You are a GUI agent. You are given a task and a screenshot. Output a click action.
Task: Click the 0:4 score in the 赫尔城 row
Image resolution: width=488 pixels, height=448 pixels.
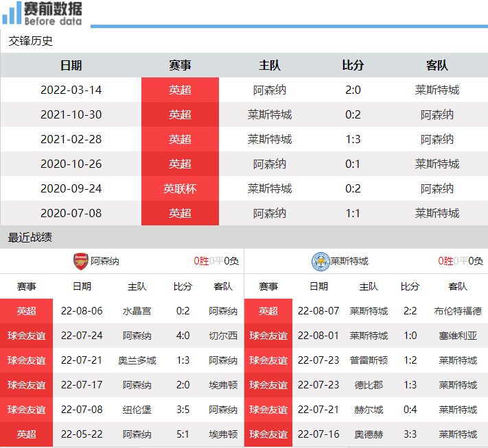click(410, 410)
